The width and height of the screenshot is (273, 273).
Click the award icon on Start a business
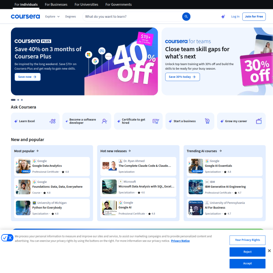[x=207, y=121]
